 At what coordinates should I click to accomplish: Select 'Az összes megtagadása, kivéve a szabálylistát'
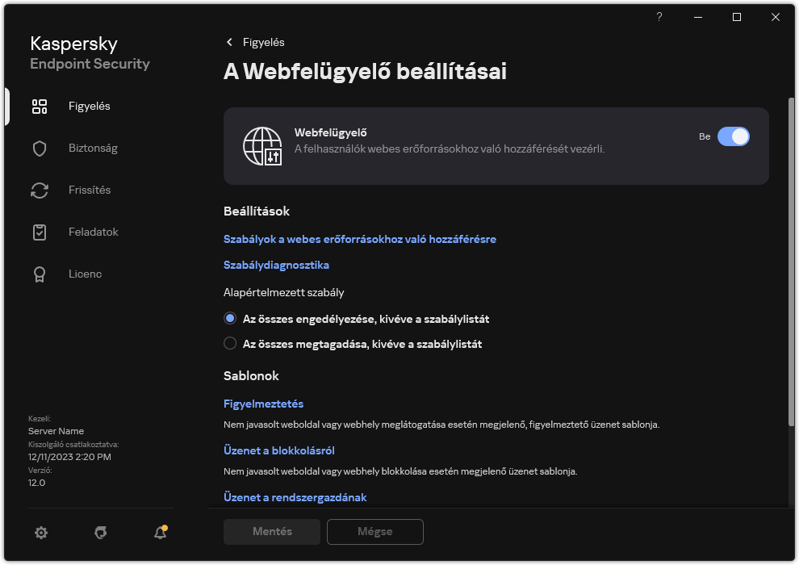(x=230, y=343)
